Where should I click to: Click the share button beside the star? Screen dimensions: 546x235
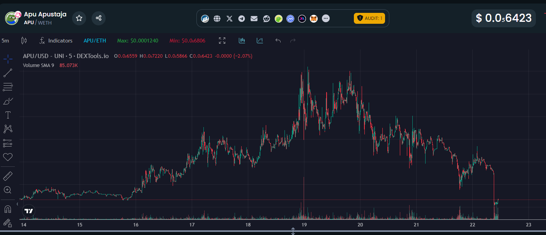tap(99, 18)
